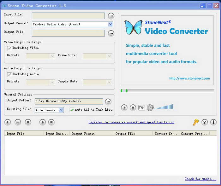Browse for output folder with ellipsis button
Viewport: 221px width, 186px height.
coord(108,102)
